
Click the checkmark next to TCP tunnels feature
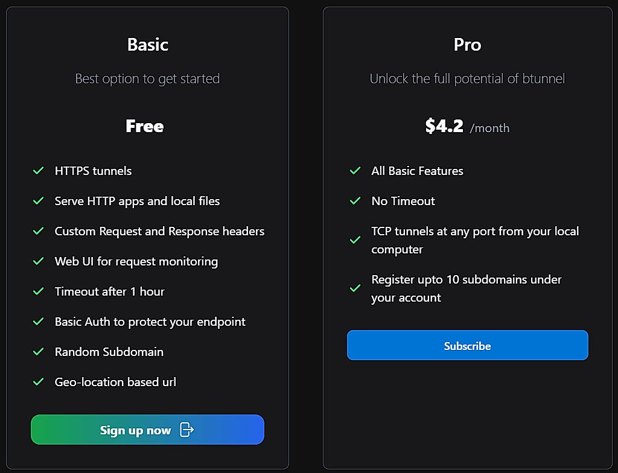[x=354, y=240]
